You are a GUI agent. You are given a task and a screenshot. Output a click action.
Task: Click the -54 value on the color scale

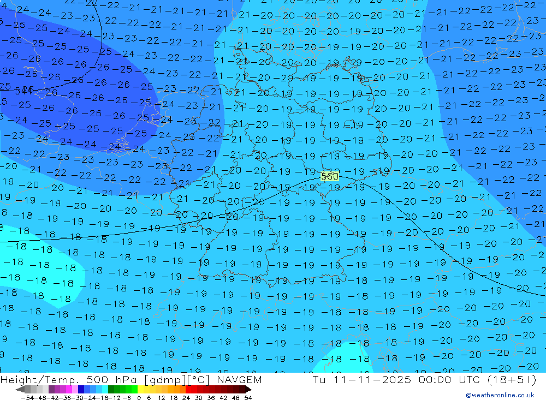(x=27, y=398)
